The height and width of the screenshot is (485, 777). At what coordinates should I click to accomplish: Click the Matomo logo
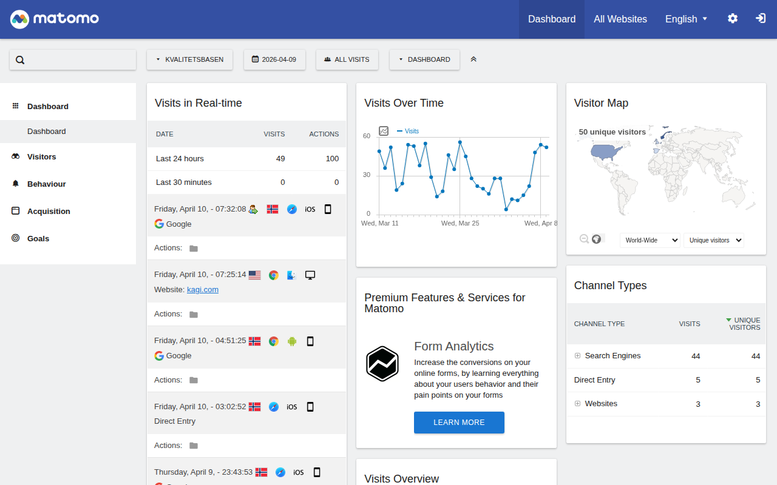(55, 19)
